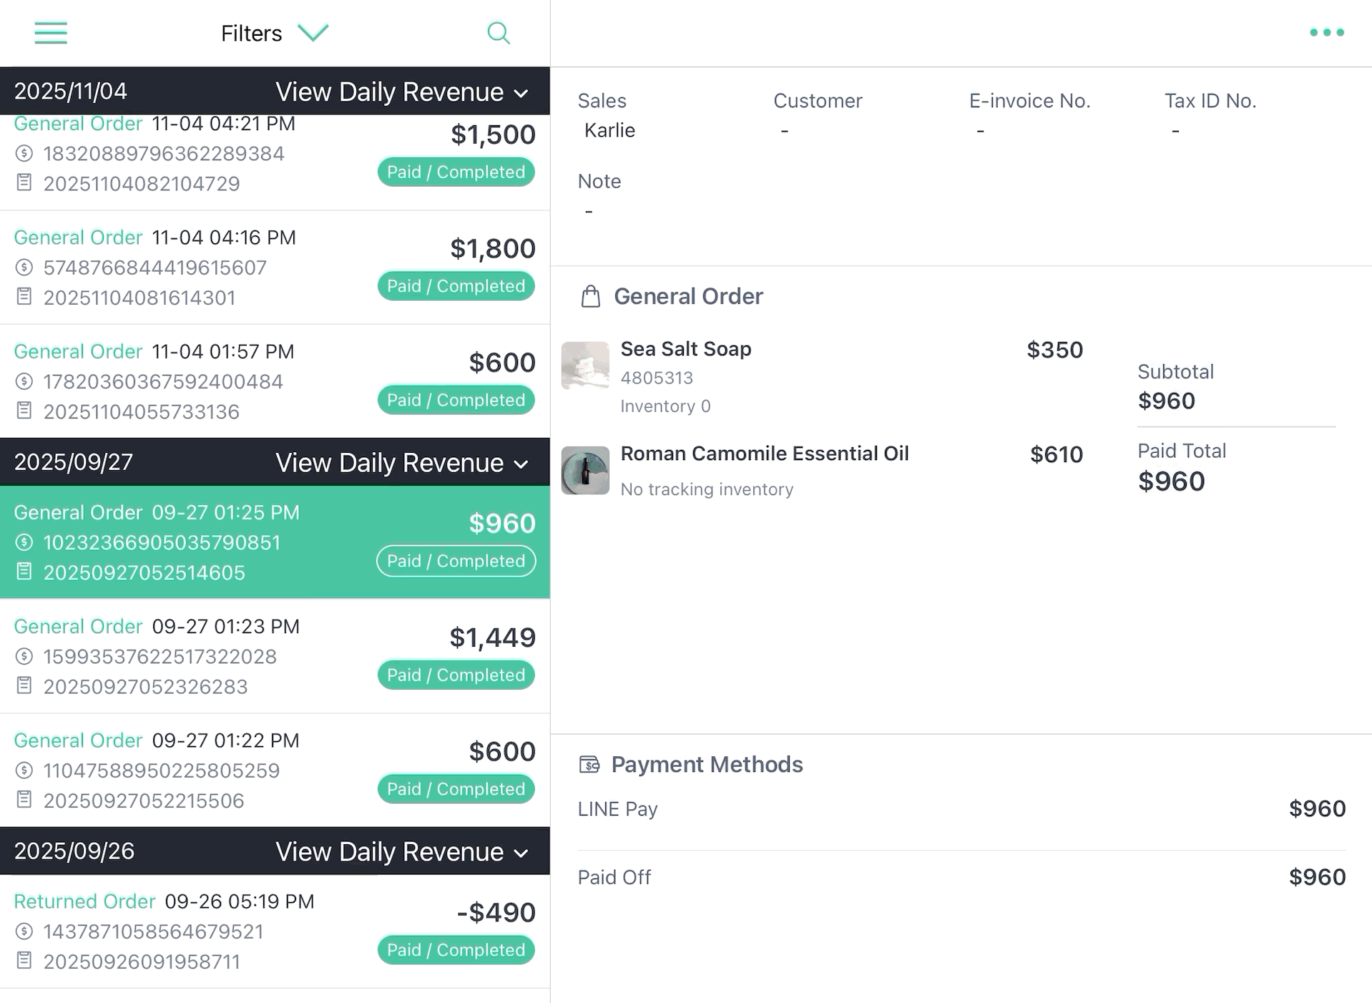Click the LINE Pay payment method row
Screen dimensions: 1372x1003
tap(961, 809)
